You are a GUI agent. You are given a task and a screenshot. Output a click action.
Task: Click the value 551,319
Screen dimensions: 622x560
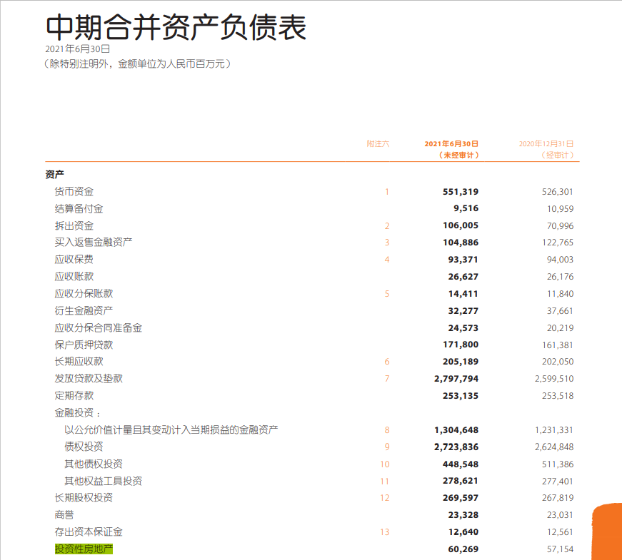[x=461, y=191]
